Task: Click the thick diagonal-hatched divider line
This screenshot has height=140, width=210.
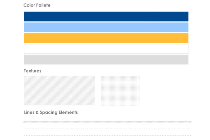Action: pyautogui.click(x=107, y=122)
